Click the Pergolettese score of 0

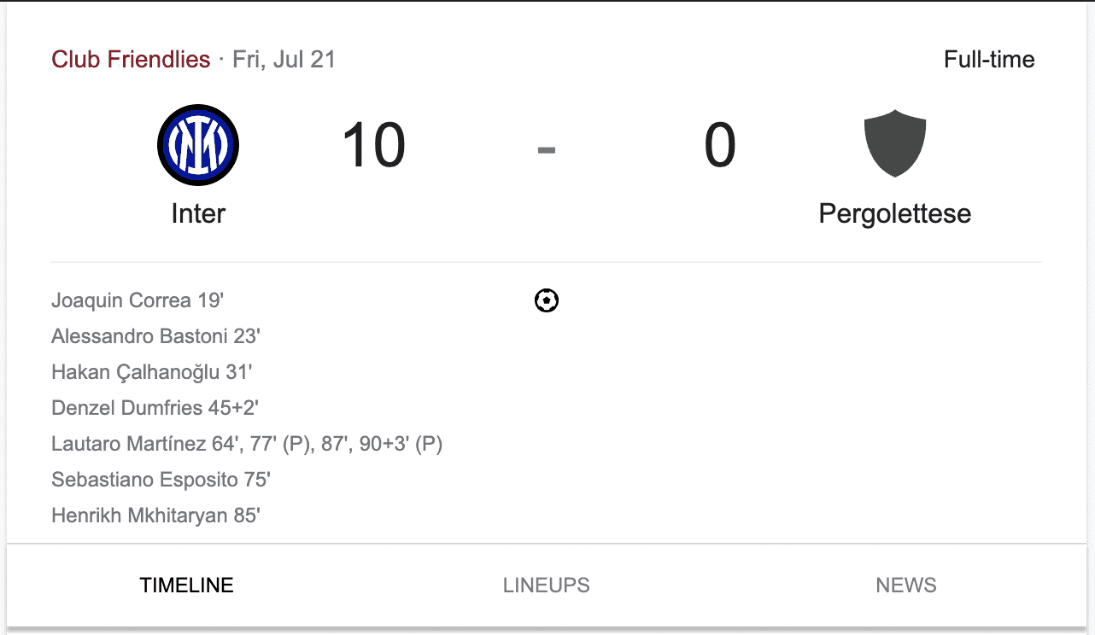click(x=720, y=145)
